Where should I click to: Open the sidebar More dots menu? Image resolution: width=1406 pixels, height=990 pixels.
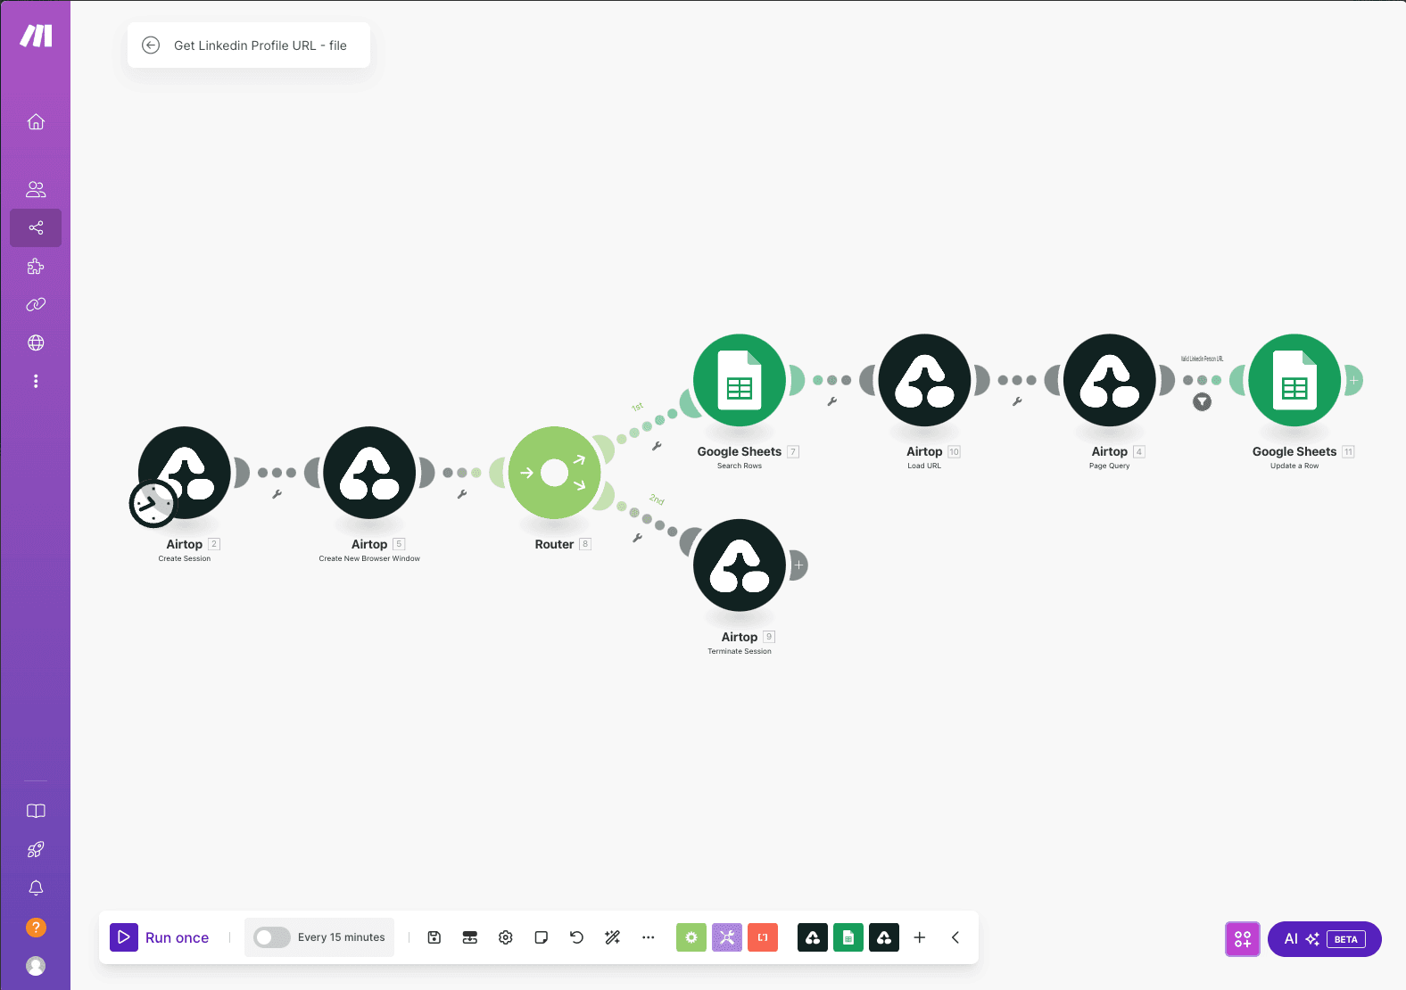pyautogui.click(x=36, y=381)
